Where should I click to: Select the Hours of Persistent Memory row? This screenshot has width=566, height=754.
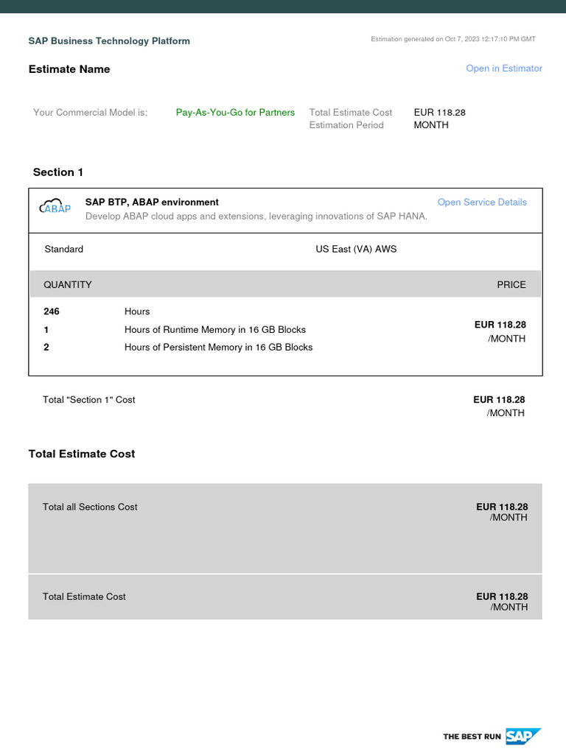[218, 348]
